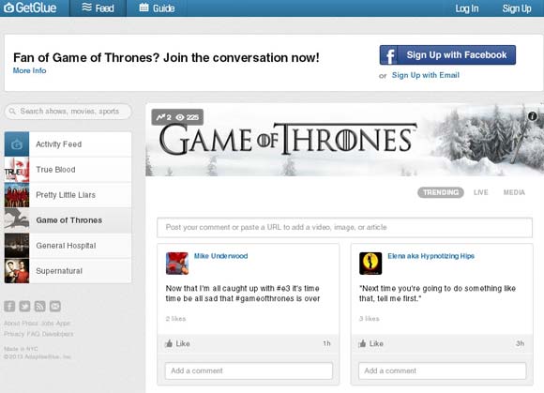544x393 pixels.
Task: Click the Pretty Little Liars thumbnail
Action: [x=17, y=195]
